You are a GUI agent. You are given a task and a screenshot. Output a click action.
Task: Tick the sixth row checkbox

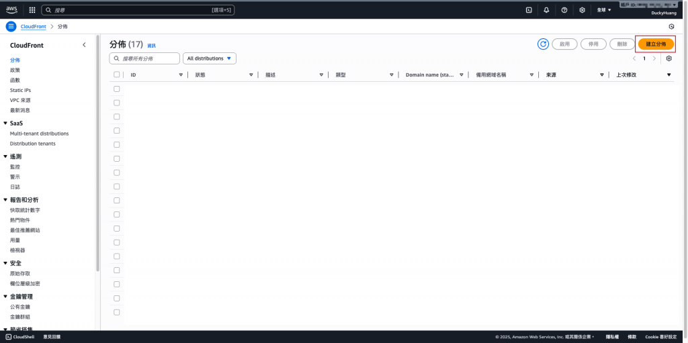click(116, 158)
